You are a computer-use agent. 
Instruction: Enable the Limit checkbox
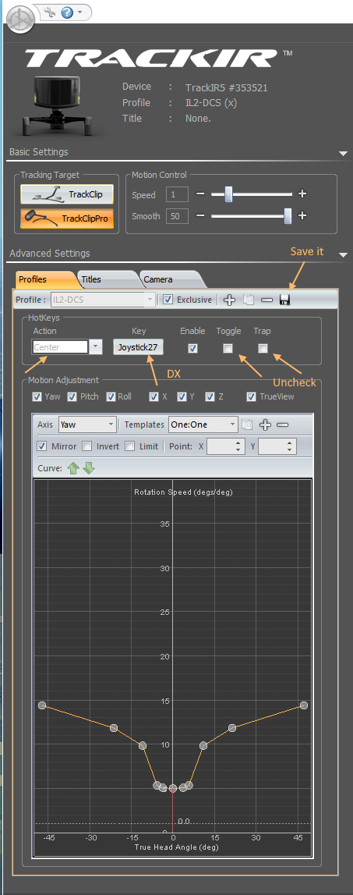(130, 446)
